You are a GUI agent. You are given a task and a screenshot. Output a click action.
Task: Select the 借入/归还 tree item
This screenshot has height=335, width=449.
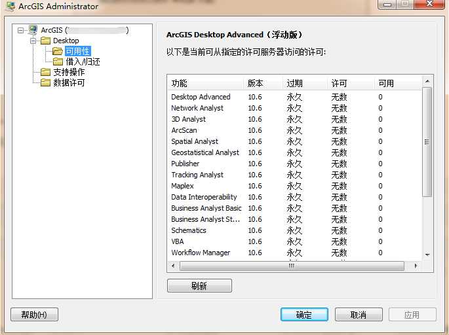point(83,62)
